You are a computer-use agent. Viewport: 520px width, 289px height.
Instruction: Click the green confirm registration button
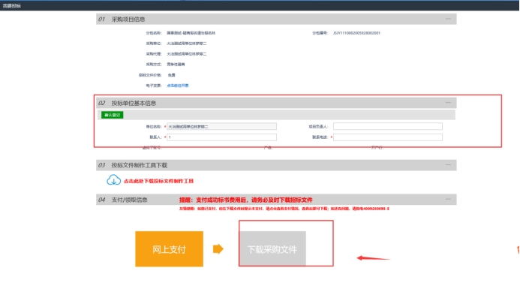(x=112, y=115)
